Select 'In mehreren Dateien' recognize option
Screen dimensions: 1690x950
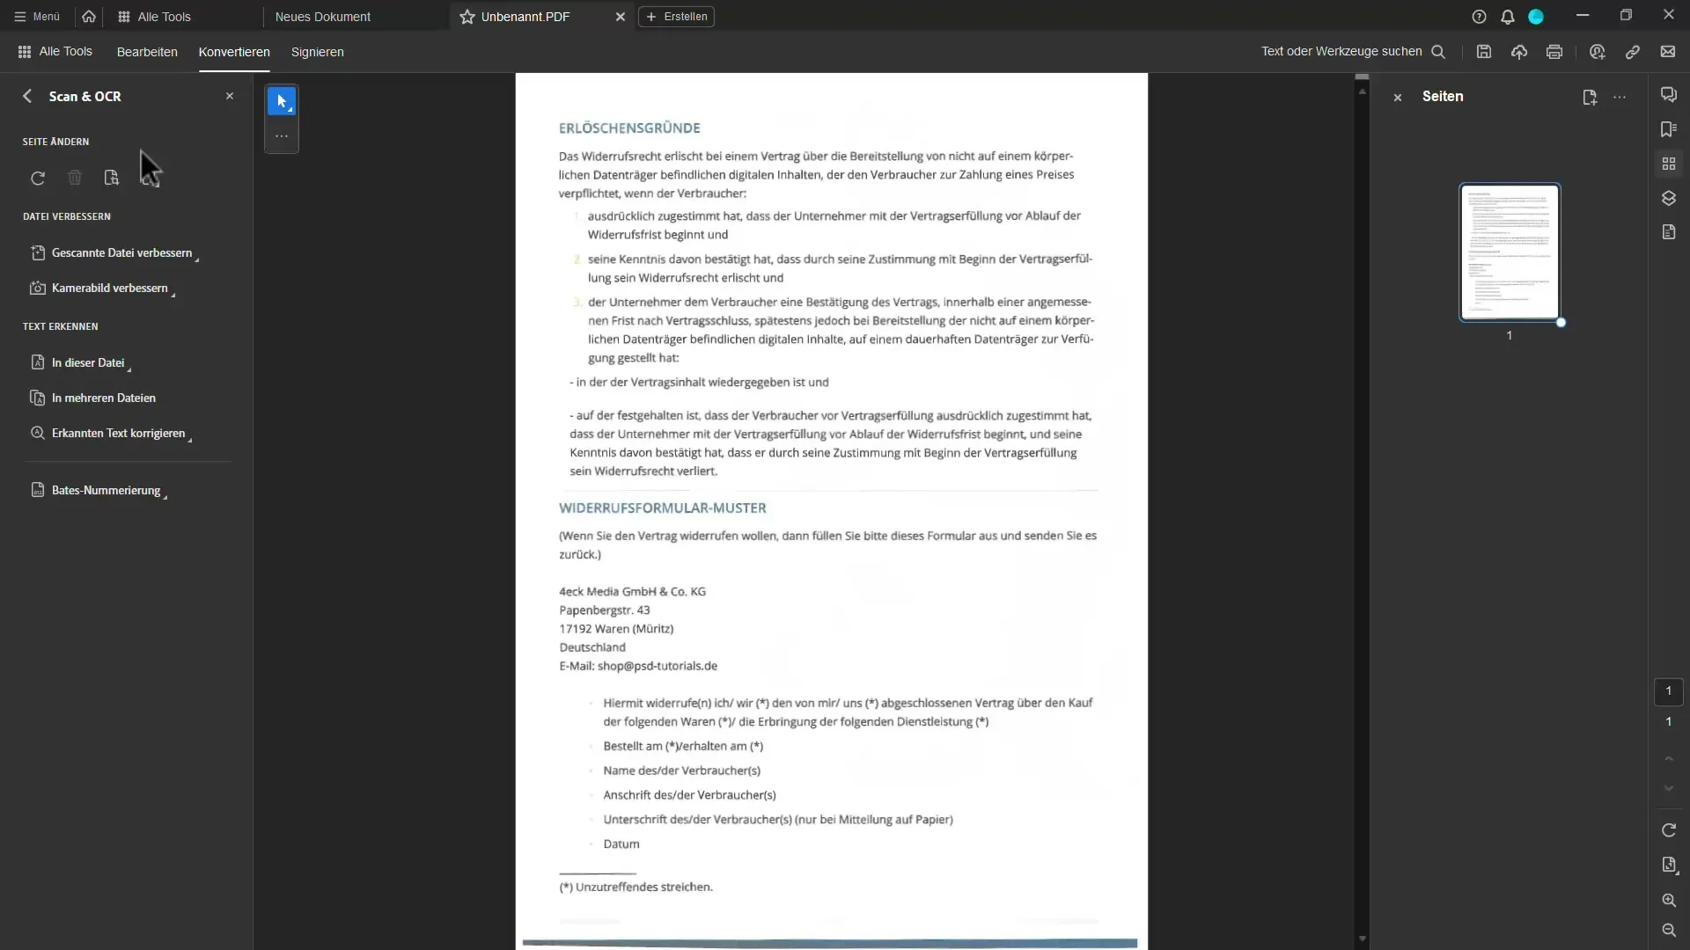(103, 397)
